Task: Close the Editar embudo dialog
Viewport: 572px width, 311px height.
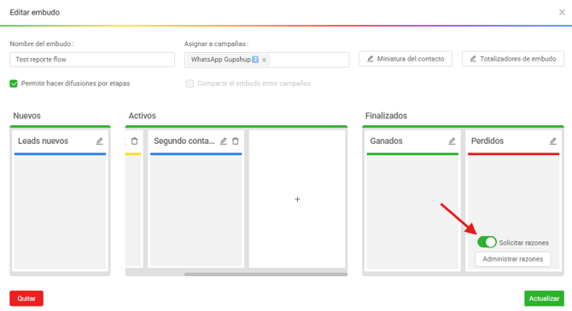Action: [x=562, y=13]
